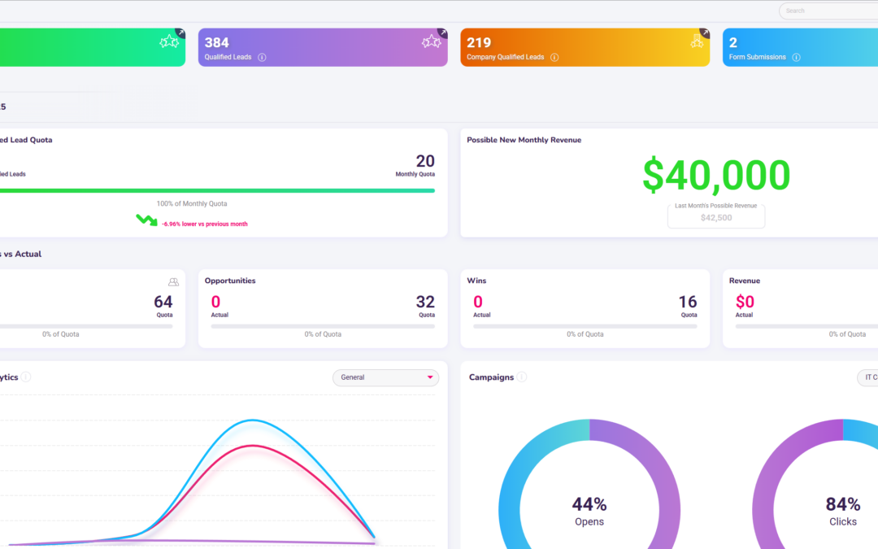Screen dimensions: 878x549
Task: Open the IT campaign selector pill
Action: [x=868, y=377]
